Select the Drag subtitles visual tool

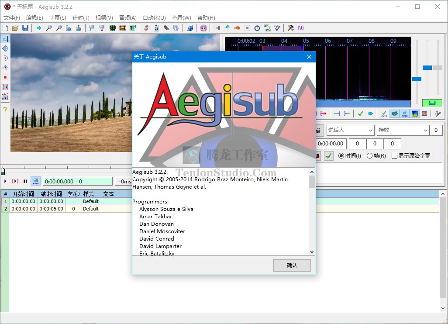(x=5, y=48)
